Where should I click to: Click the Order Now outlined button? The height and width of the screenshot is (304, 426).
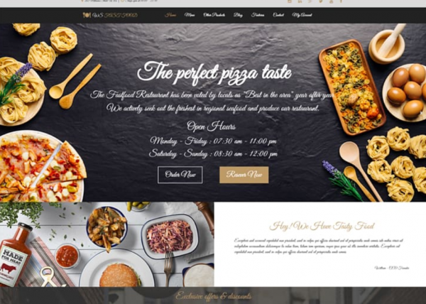tap(180, 175)
